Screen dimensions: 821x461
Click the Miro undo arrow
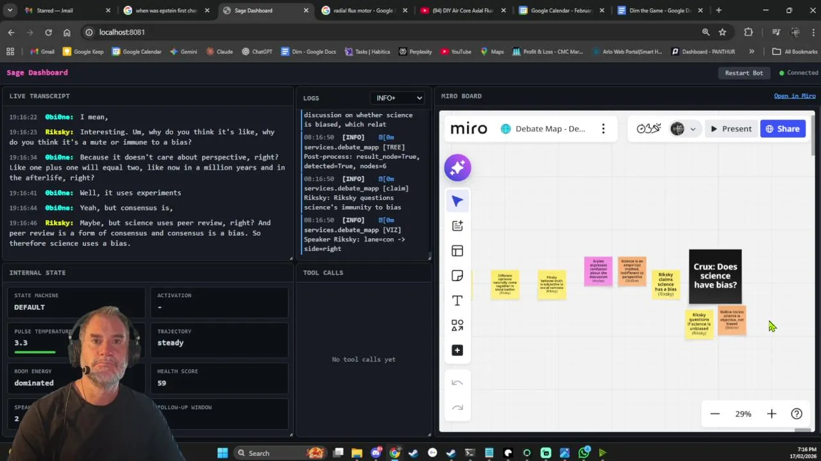[457, 383]
